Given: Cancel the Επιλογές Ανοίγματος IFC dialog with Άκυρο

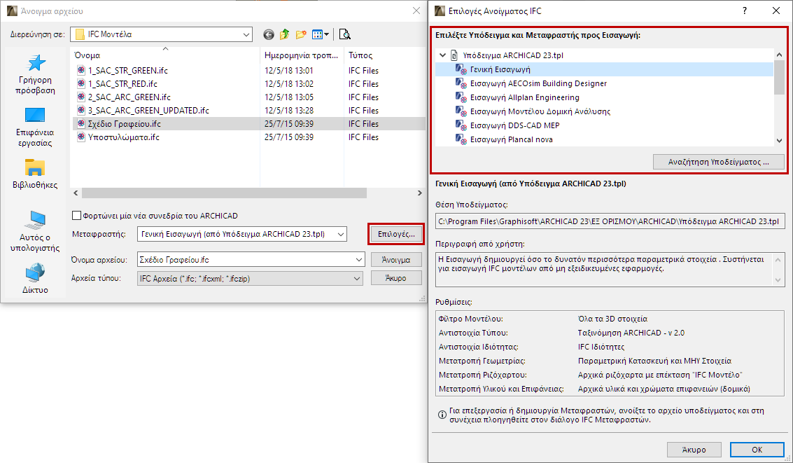Looking at the screenshot, I should pyautogui.click(x=694, y=449).
